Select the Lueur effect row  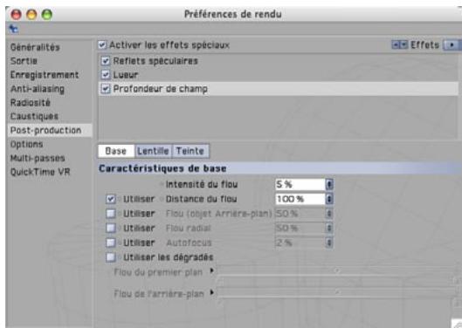click(278, 74)
